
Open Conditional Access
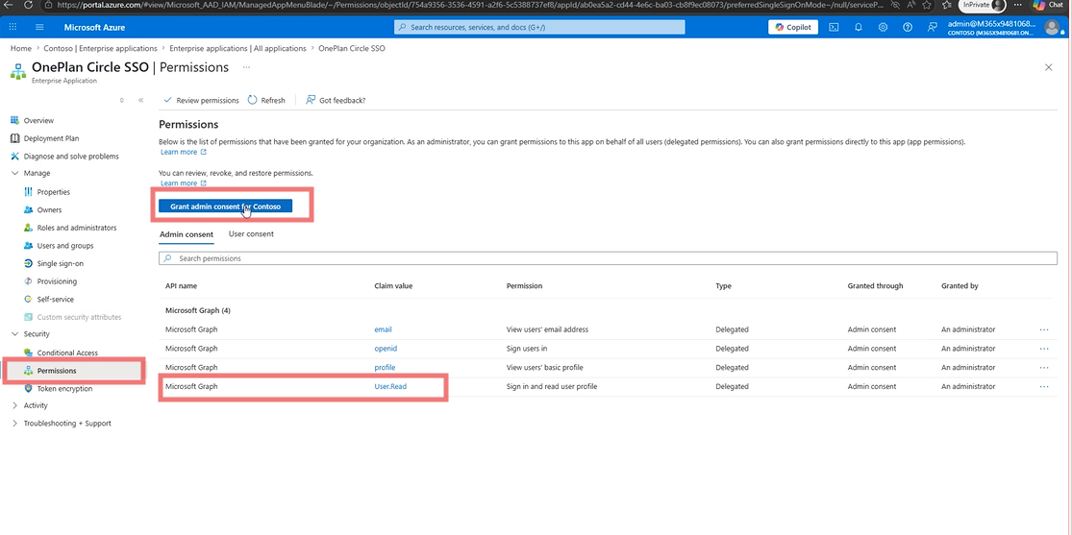click(x=67, y=353)
